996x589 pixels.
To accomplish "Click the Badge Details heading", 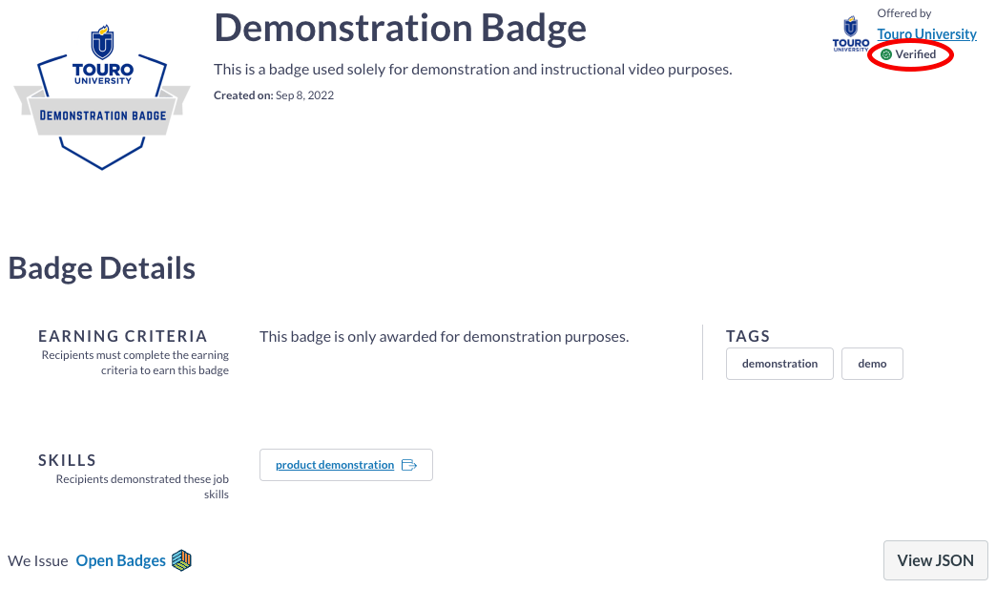I will [102, 268].
